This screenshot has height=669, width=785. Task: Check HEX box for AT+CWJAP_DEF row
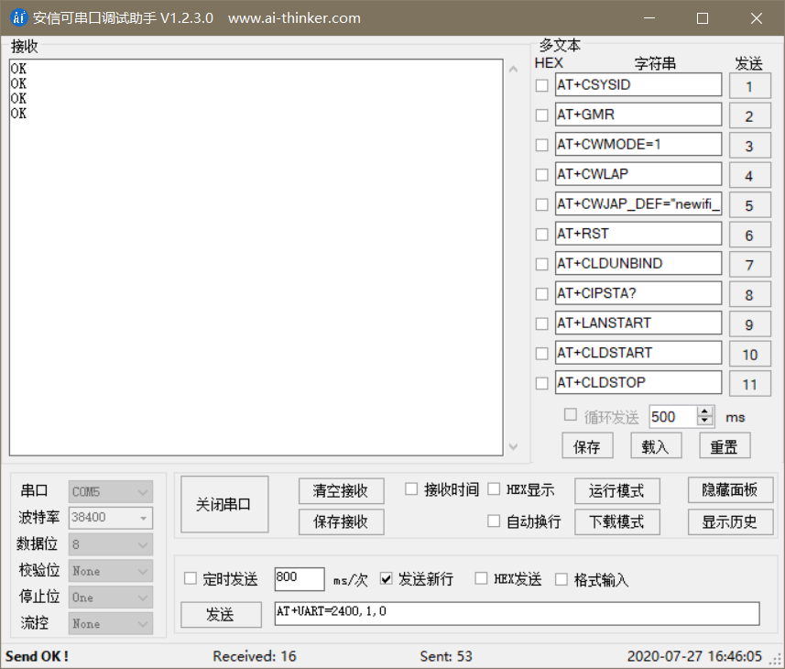tap(541, 204)
